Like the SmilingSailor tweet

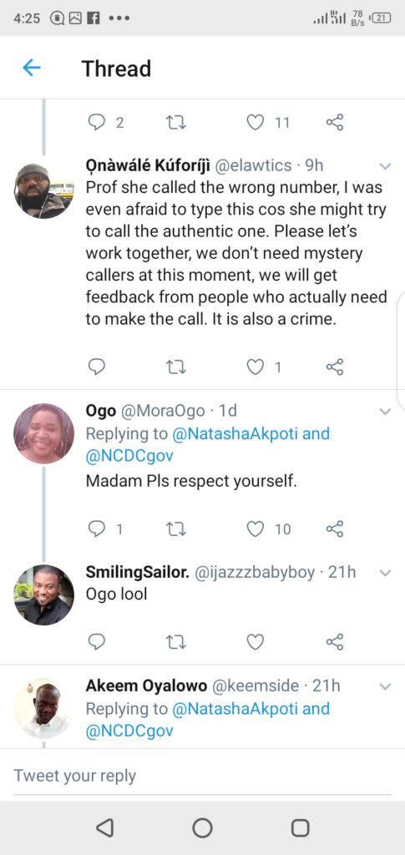pos(255,642)
